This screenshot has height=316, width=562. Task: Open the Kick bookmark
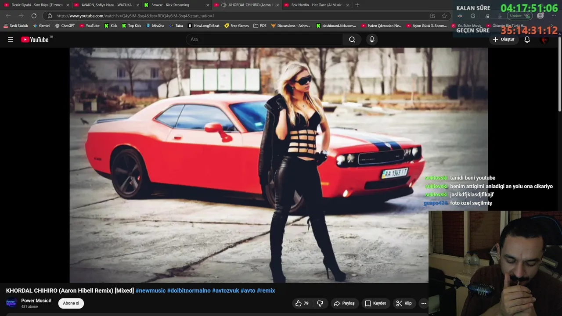(111, 26)
